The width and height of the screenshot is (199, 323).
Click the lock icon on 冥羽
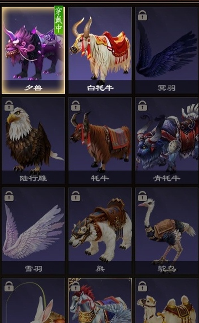coord(142,16)
